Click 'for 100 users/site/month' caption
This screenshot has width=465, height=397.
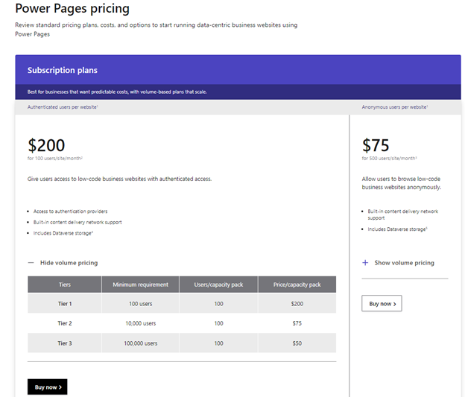click(x=55, y=159)
